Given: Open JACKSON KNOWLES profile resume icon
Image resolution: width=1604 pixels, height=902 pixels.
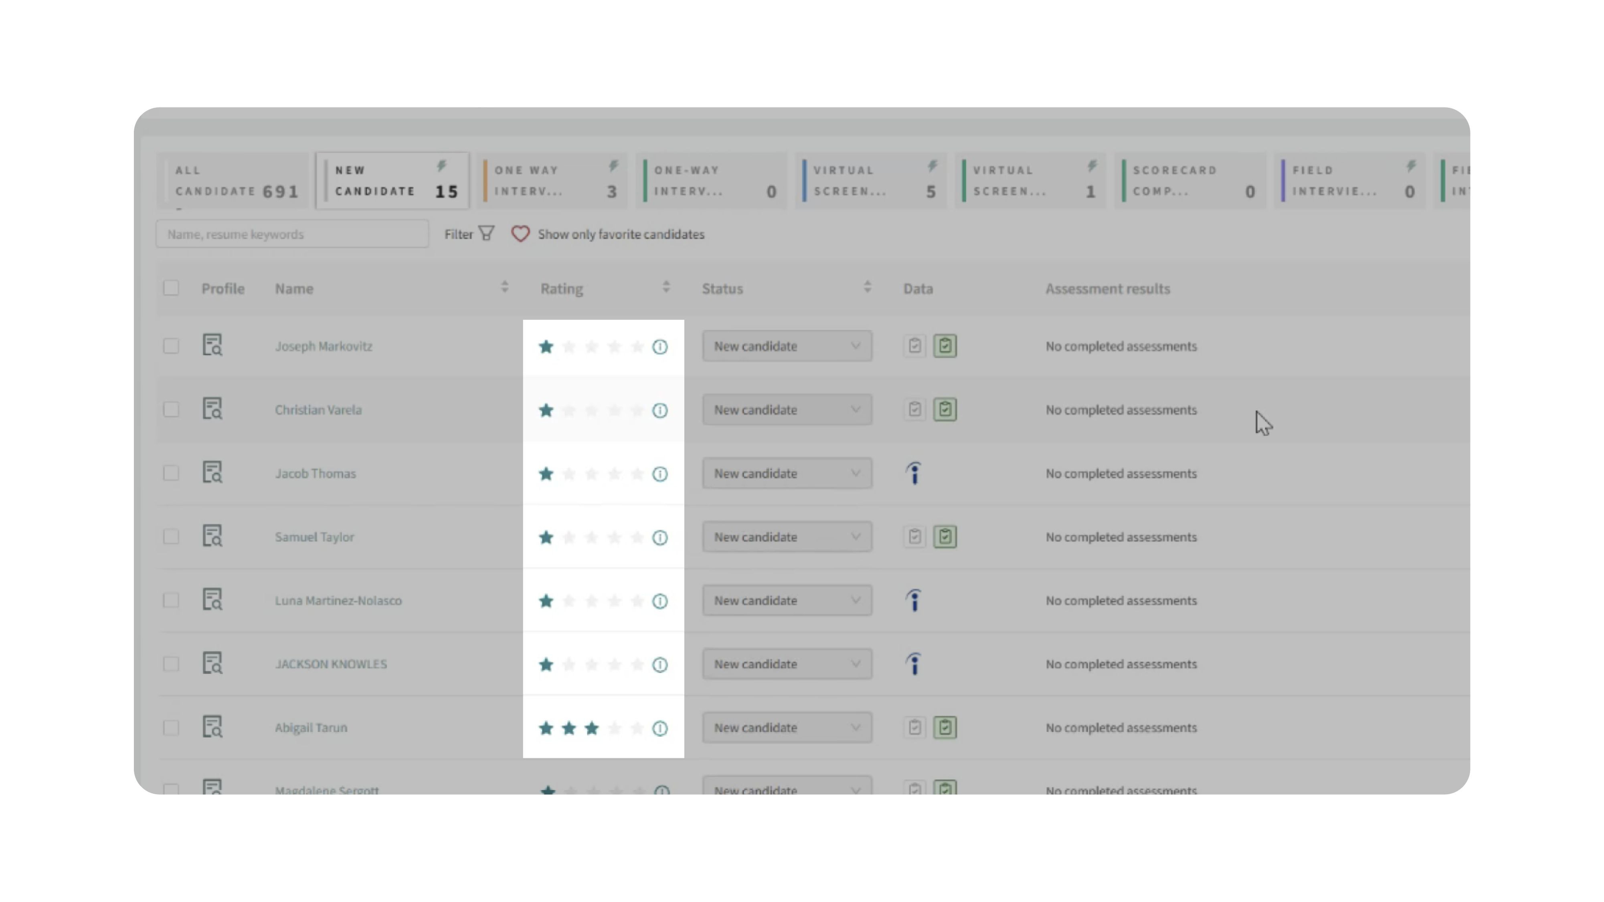Looking at the screenshot, I should coord(212,664).
